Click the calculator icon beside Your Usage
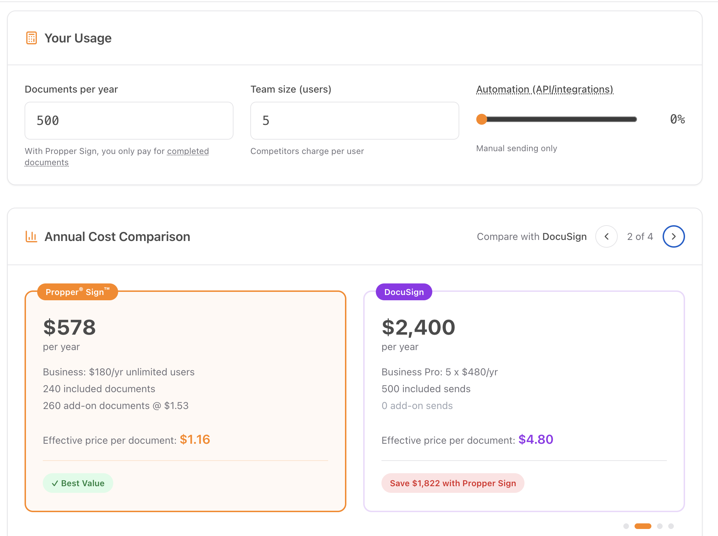The width and height of the screenshot is (718, 536). (32, 38)
